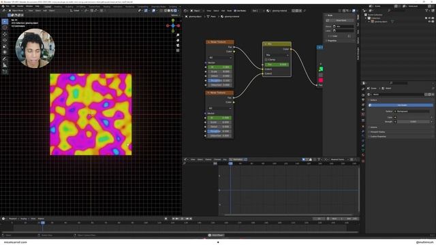Select the Transform tool
Image resolution: width=436 pixels, height=245 pixels.
click(5, 52)
